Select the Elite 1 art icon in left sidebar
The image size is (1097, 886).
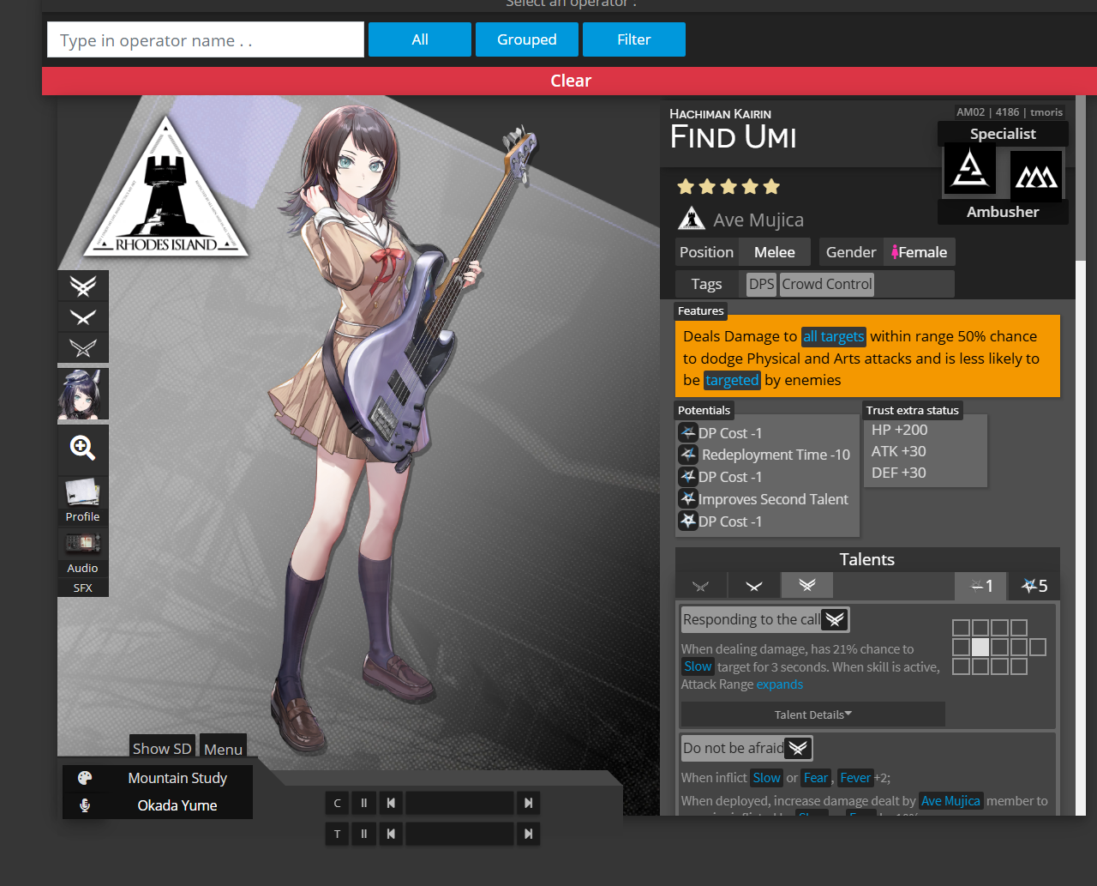83,317
